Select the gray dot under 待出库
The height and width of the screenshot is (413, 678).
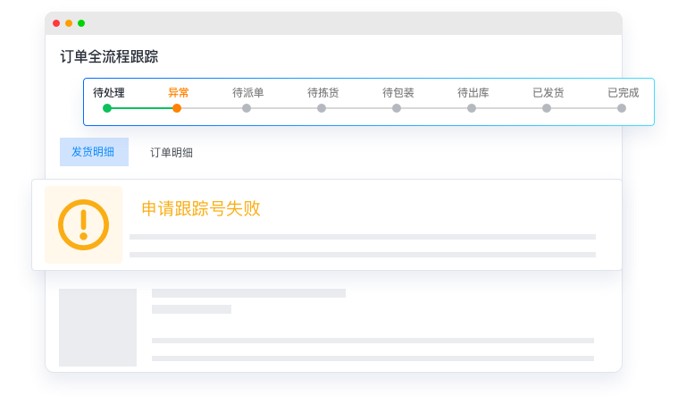[x=472, y=108]
